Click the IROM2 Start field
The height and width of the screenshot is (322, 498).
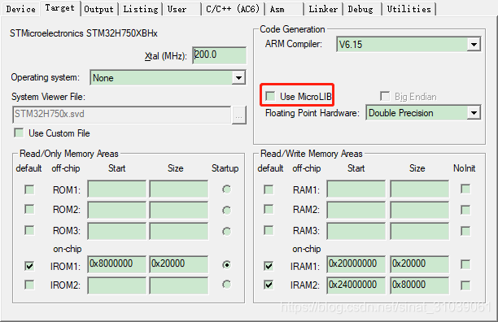pyautogui.click(x=117, y=285)
